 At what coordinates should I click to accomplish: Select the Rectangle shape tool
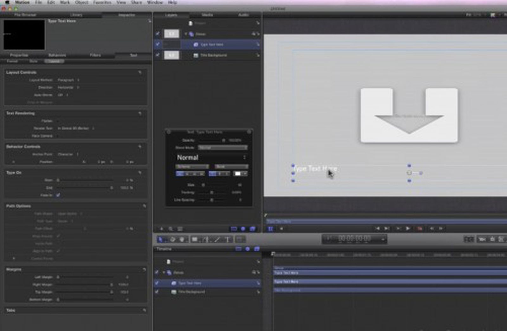tap(194, 239)
